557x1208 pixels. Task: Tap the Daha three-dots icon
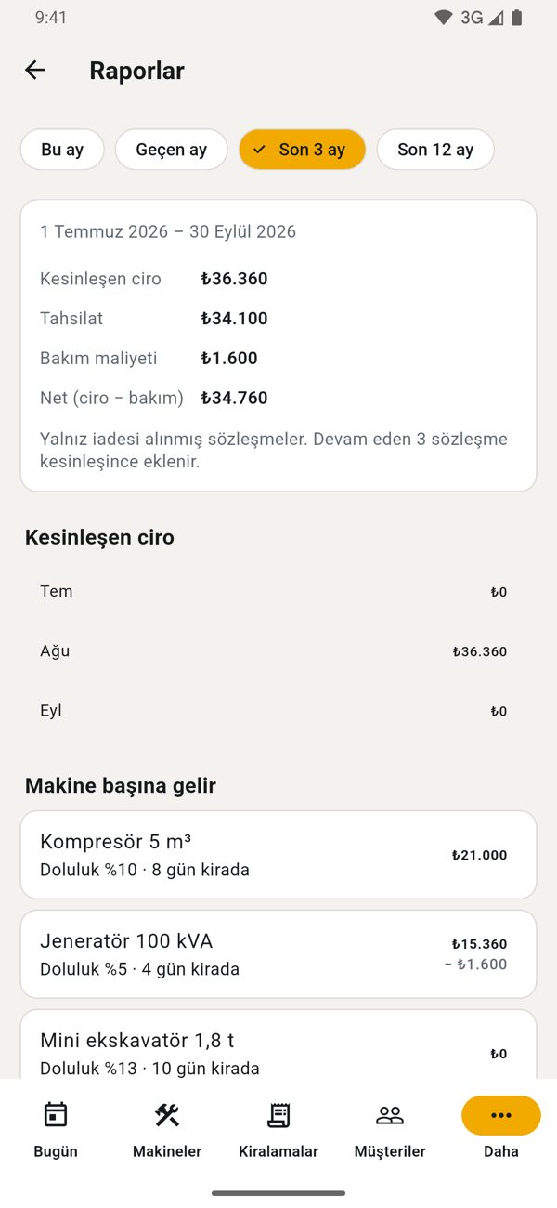[x=501, y=1115]
